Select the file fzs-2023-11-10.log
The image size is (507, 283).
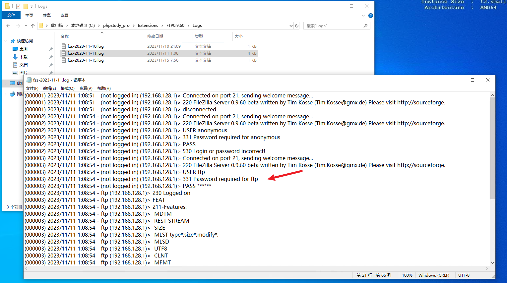[86, 46]
